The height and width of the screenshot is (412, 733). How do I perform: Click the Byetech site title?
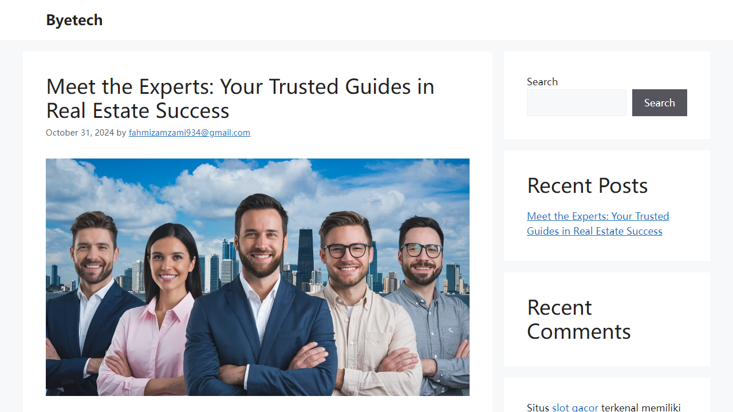pos(74,20)
